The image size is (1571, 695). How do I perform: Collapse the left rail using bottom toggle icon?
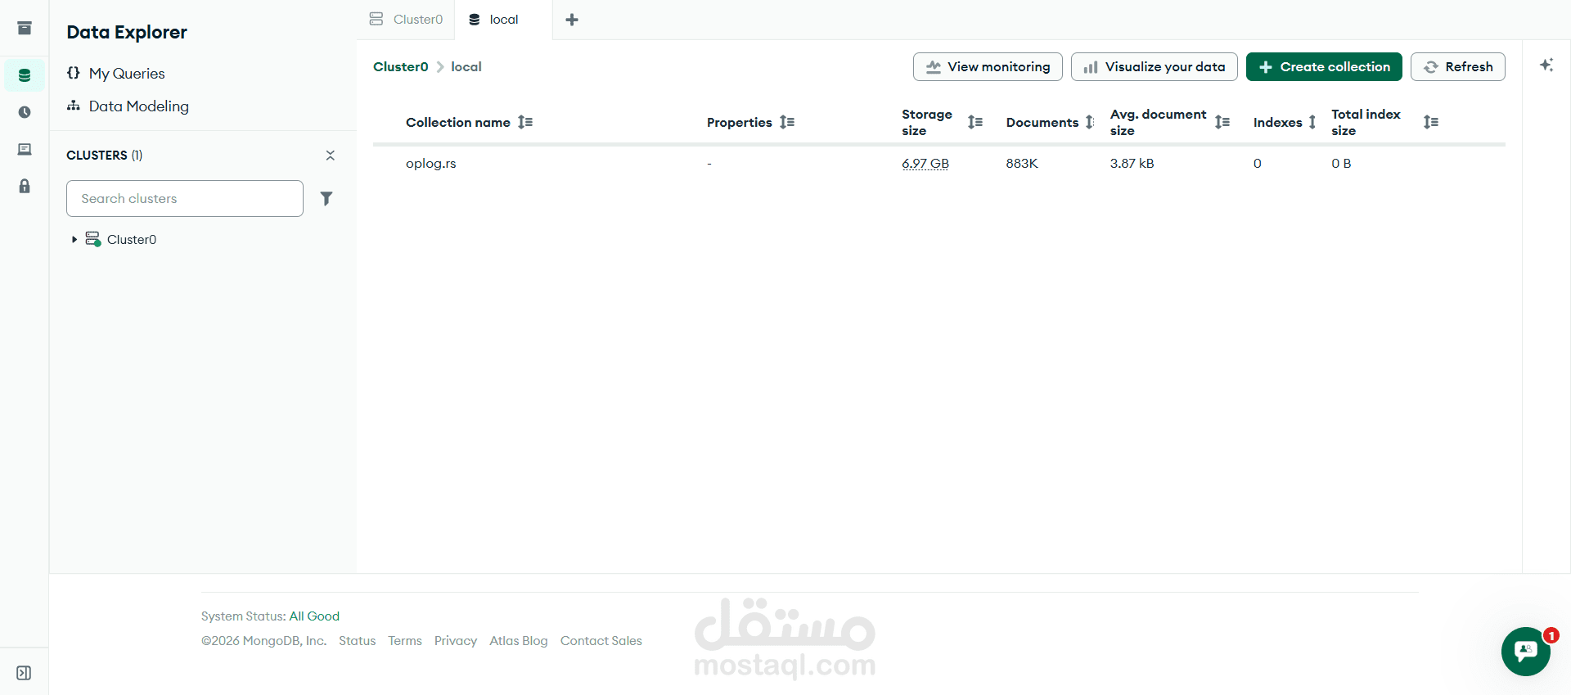(25, 673)
